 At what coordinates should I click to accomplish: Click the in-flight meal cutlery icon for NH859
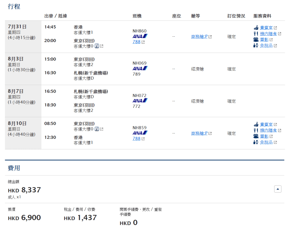[x=256, y=130]
